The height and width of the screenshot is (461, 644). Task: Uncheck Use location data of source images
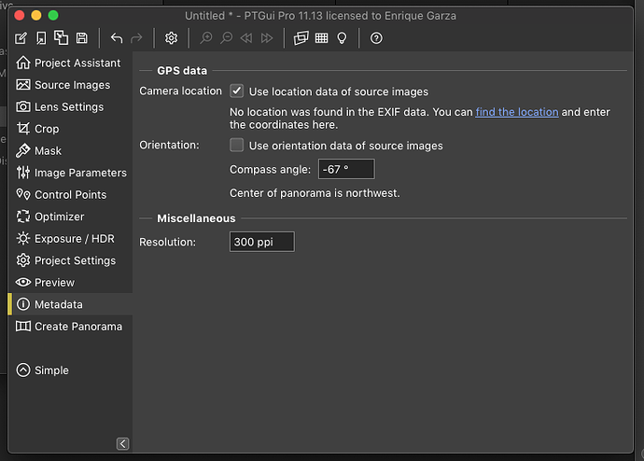237,91
